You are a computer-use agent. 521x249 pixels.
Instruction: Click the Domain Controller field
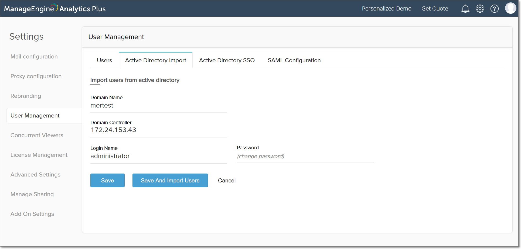pyautogui.click(x=158, y=130)
